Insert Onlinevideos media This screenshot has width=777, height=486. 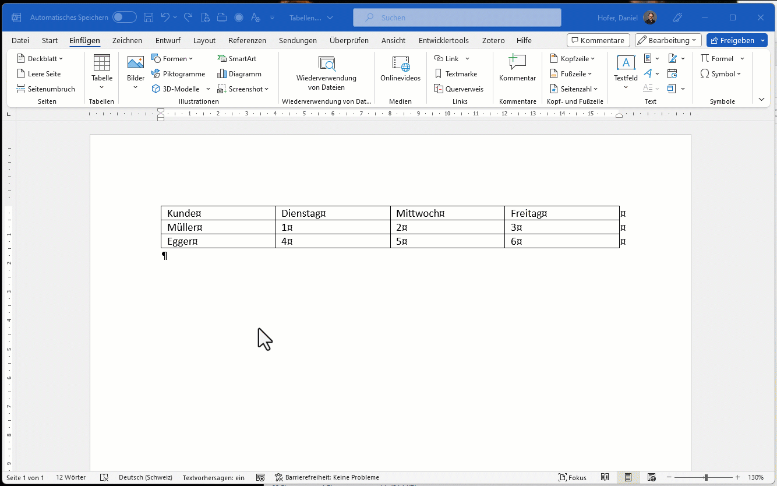click(400, 69)
